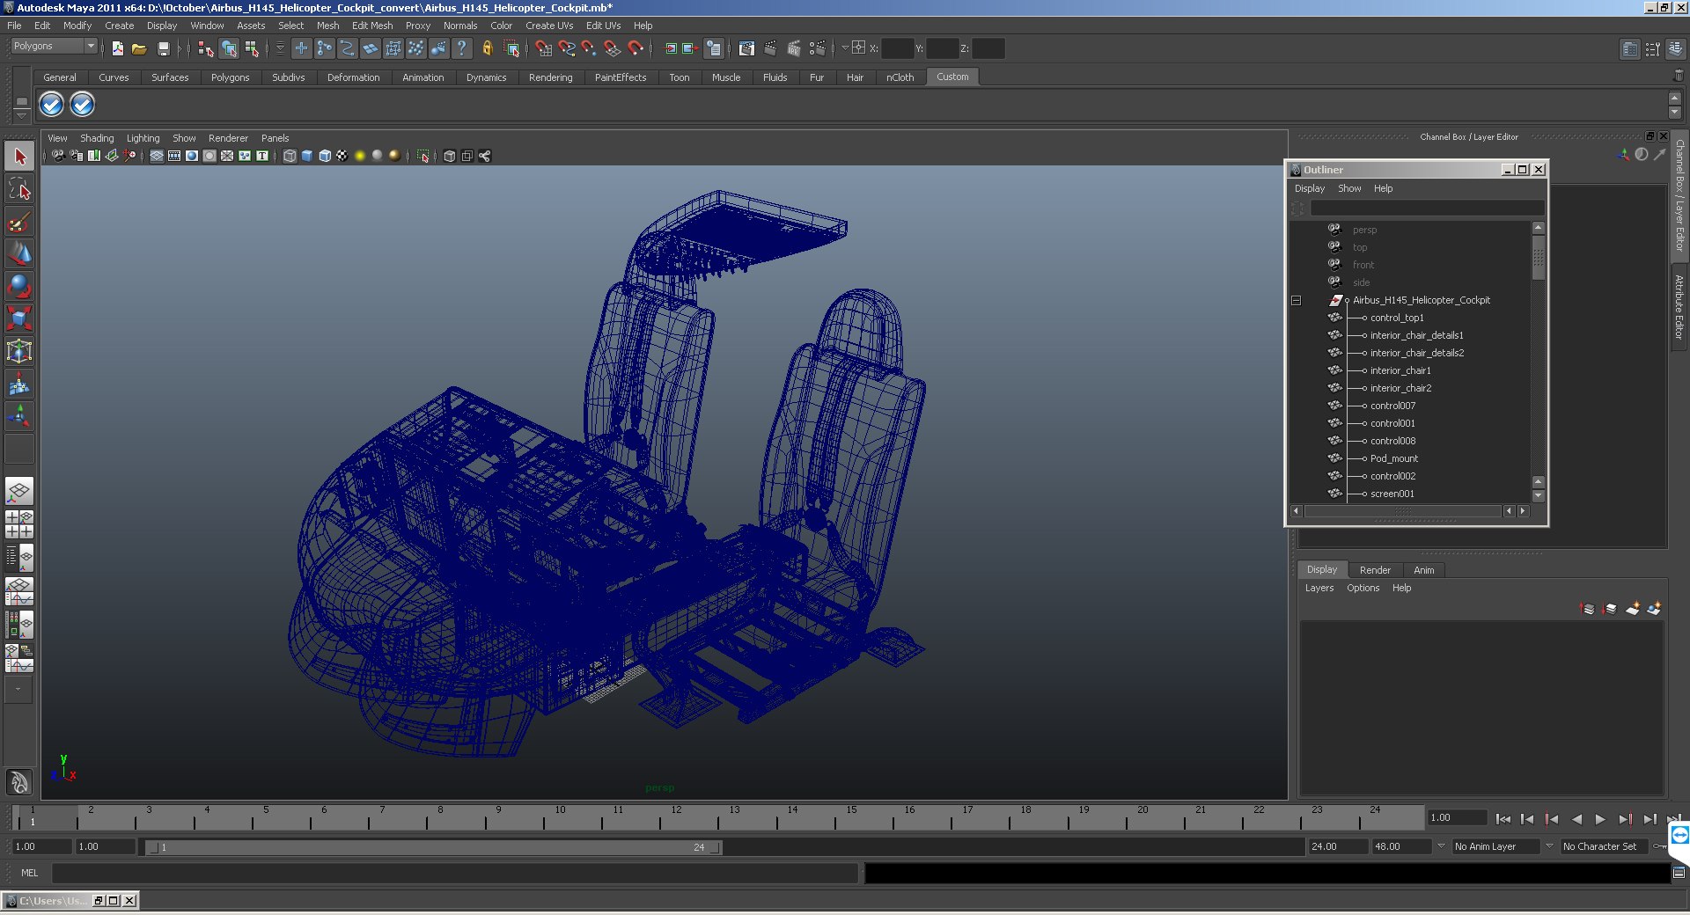1690x915 pixels.
Task: Open the No Character Set dropdown
Action: 1549,846
